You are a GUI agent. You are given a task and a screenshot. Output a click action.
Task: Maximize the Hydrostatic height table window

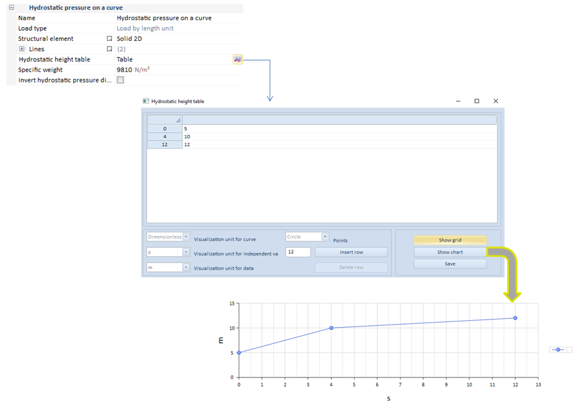[x=477, y=101]
